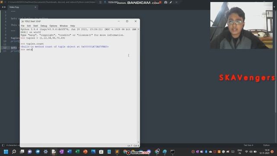Open the Teams Chat taskbar icon
The height and width of the screenshot is (156, 277).
(30, 152)
